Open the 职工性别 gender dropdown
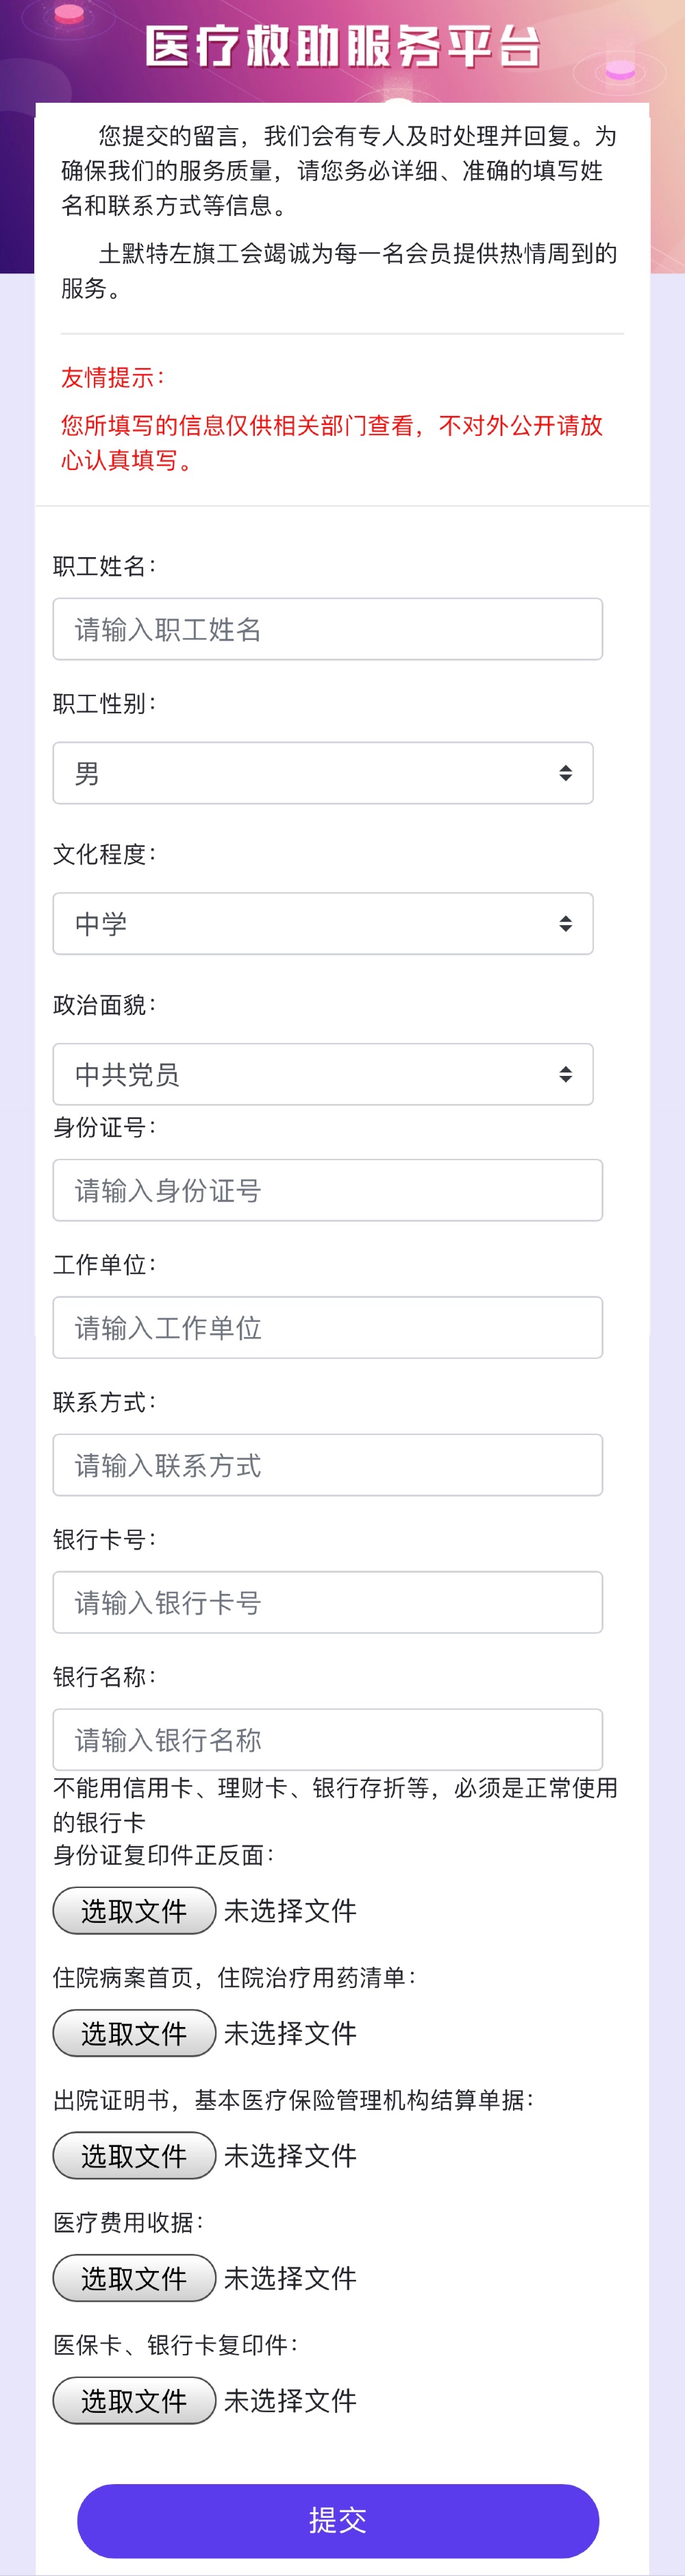The width and height of the screenshot is (685, 2576). point(322,773)
